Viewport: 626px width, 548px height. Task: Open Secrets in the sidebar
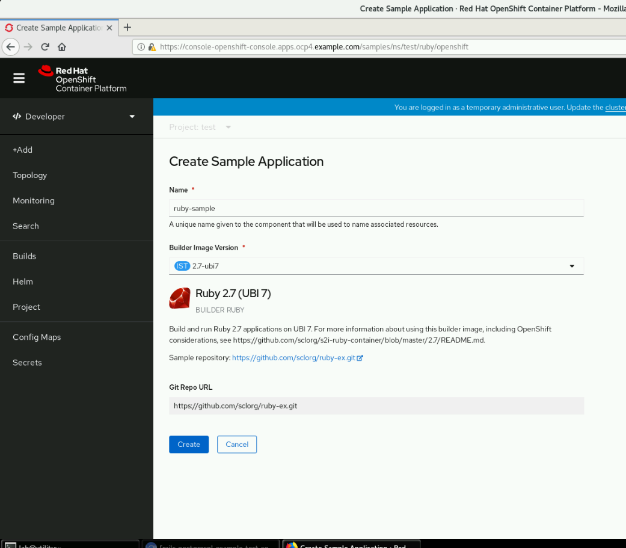27,363
